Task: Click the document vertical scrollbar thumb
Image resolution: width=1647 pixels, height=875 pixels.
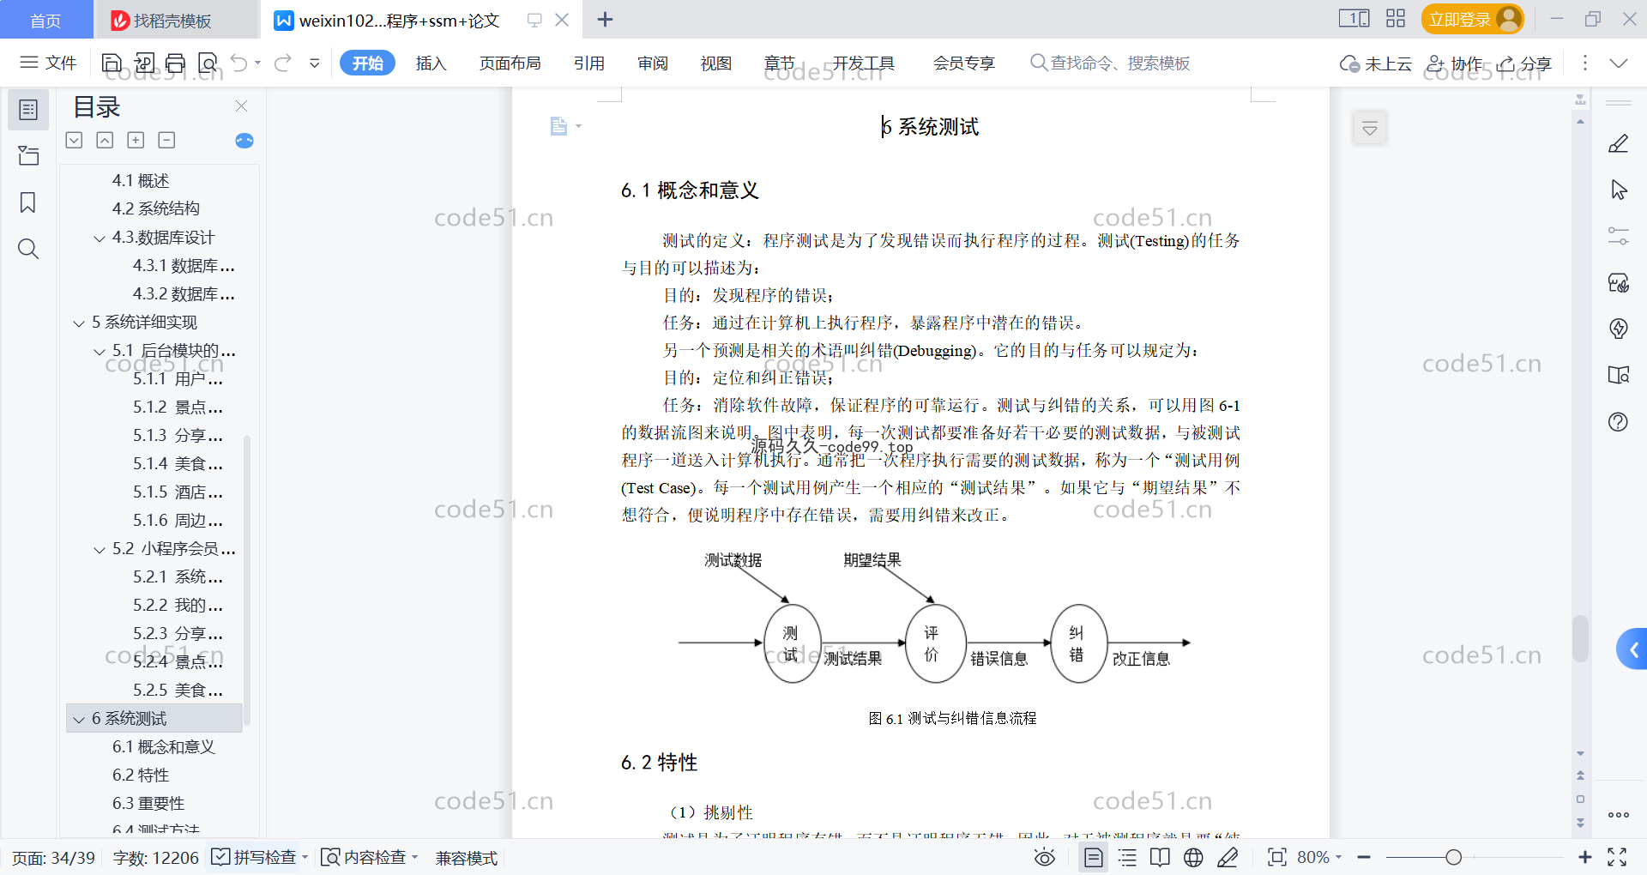Action: tap(1580, 638)
